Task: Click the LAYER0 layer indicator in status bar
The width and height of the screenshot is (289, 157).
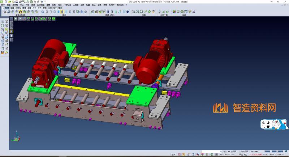Action: click(x=255, y=152)
